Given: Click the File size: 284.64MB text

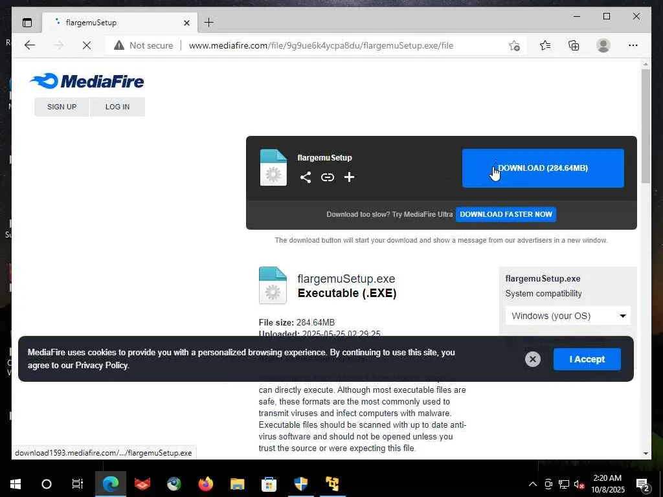Looking at the screenshot, I should 297,322.
